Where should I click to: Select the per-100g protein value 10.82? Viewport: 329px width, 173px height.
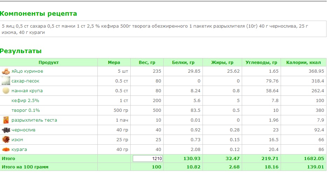click(x=193, y=167)
